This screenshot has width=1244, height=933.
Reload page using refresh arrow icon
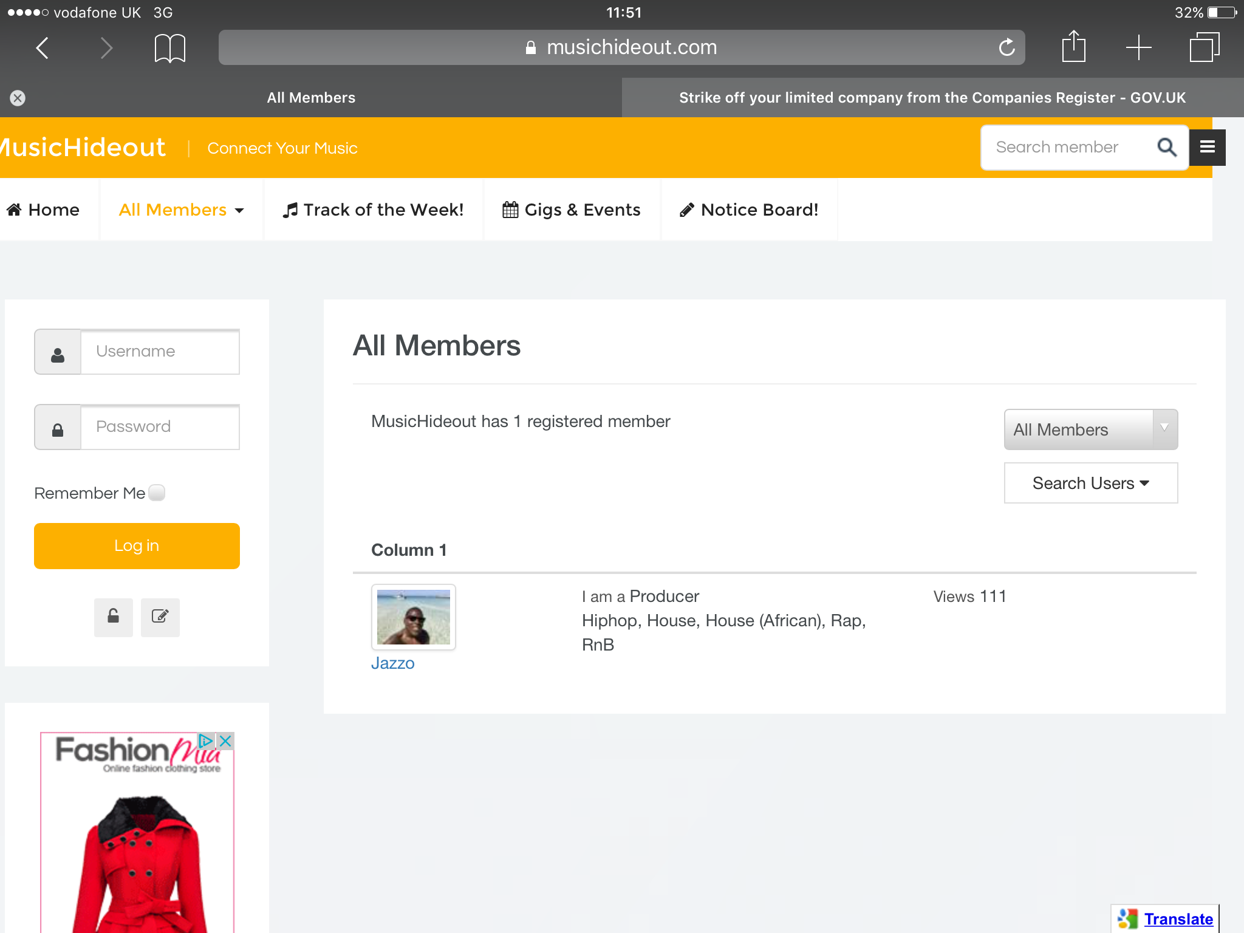(x=1006, y=47)
